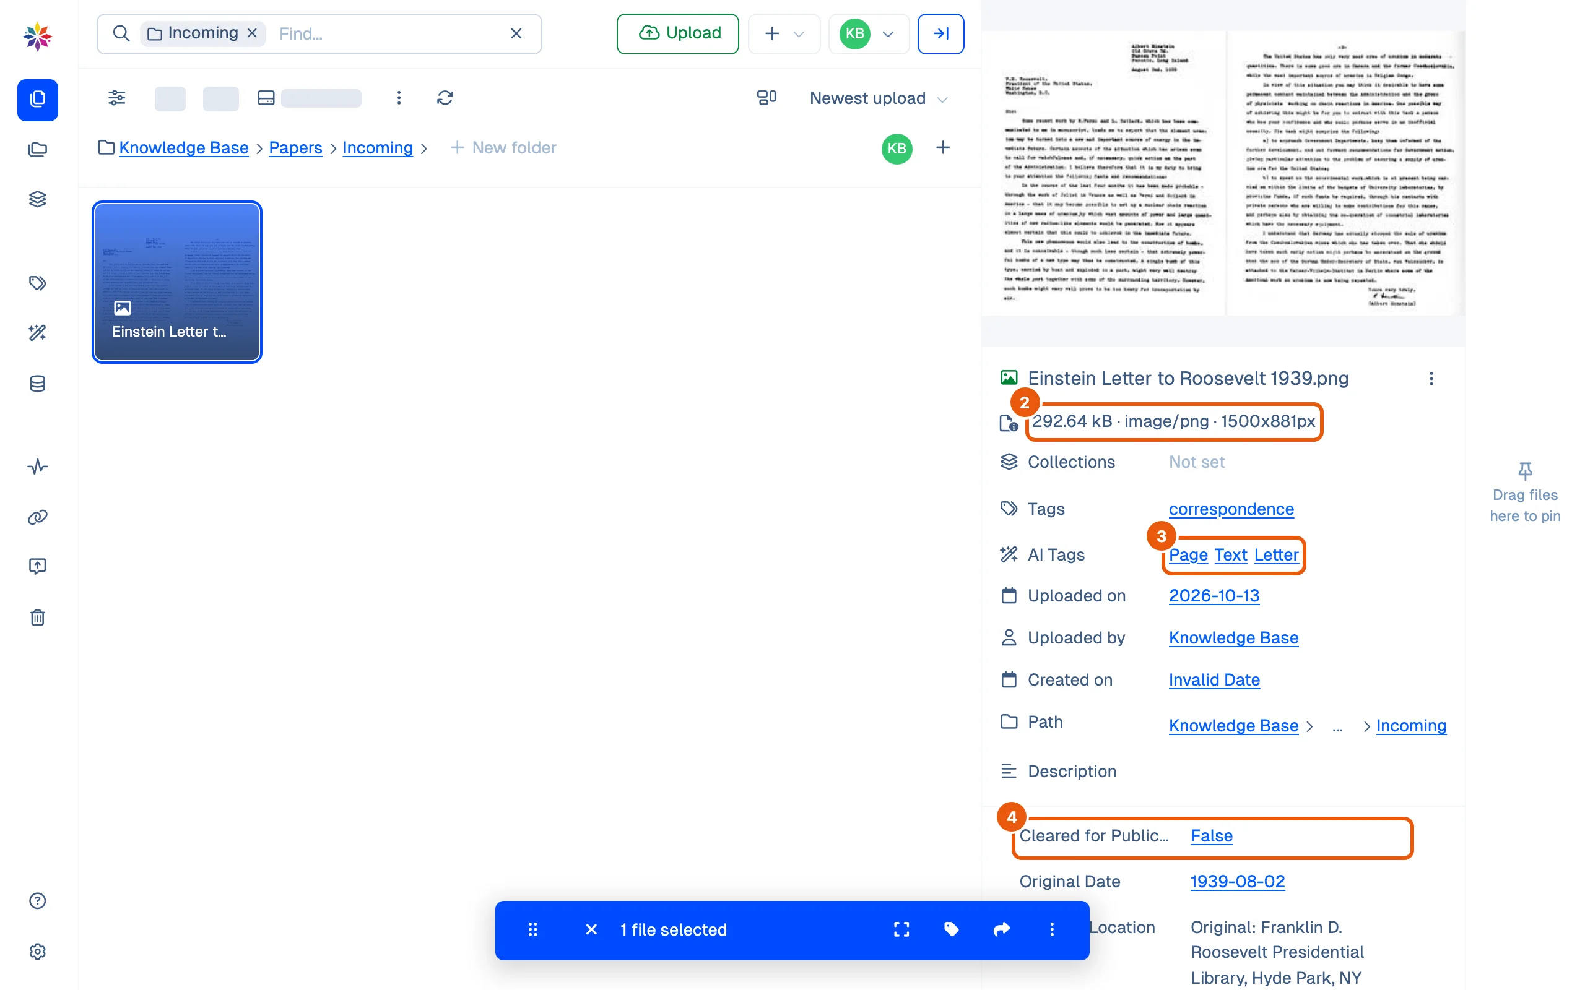The image size is (1585, 990).
Task: Open the Settings gear
Action: coord(37,952)
